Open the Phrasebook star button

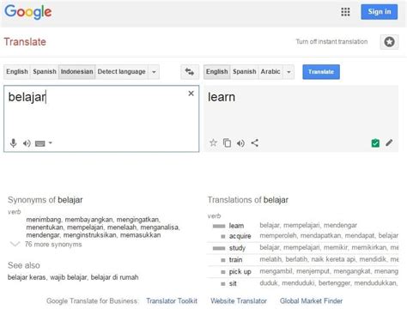coord(389,42)
